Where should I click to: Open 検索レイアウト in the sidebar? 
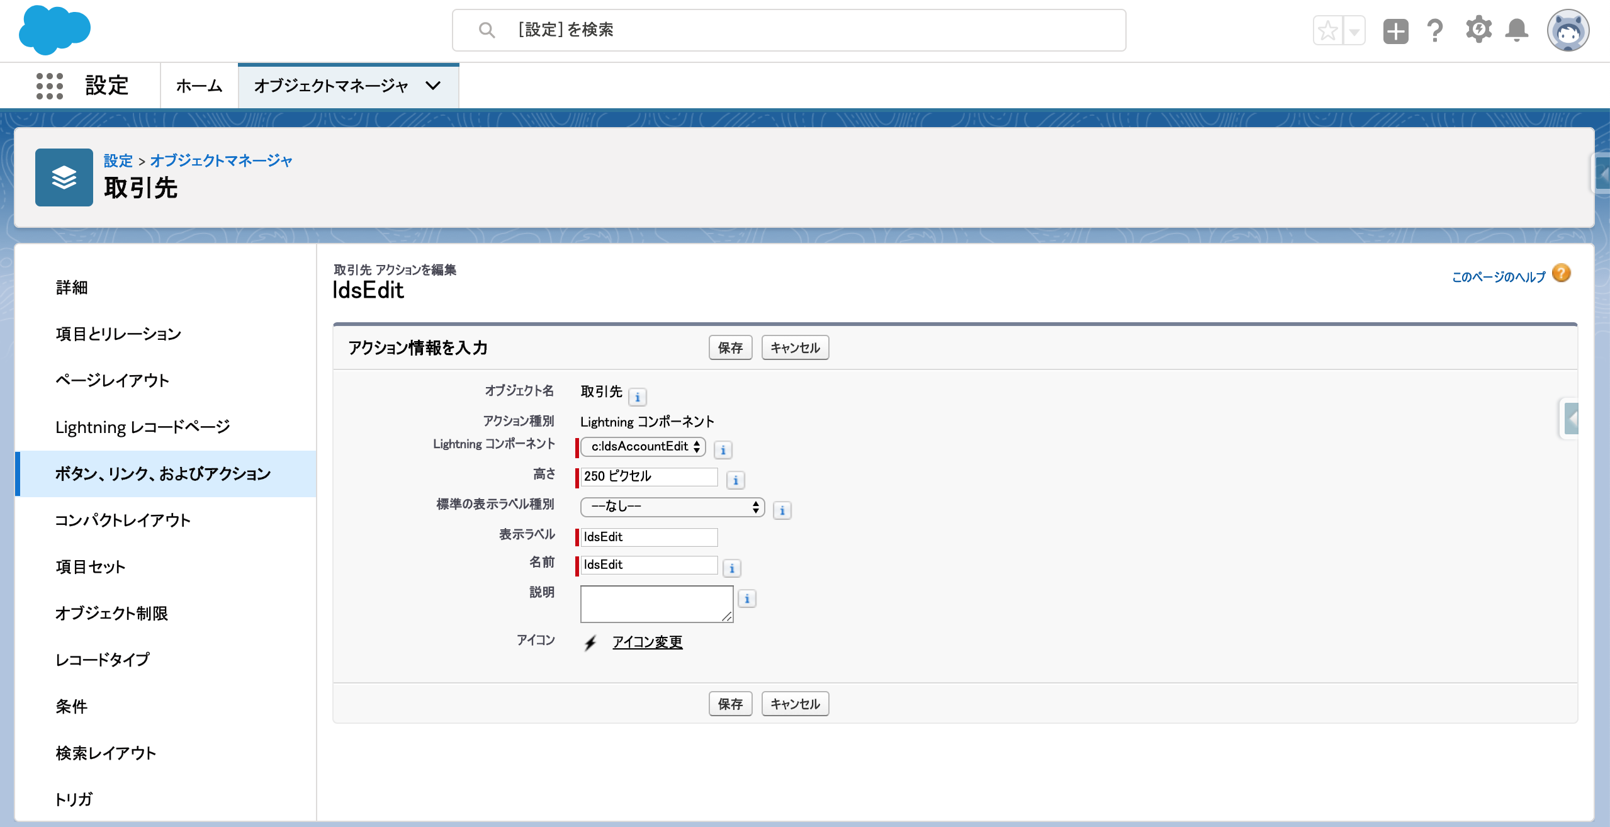165,753
